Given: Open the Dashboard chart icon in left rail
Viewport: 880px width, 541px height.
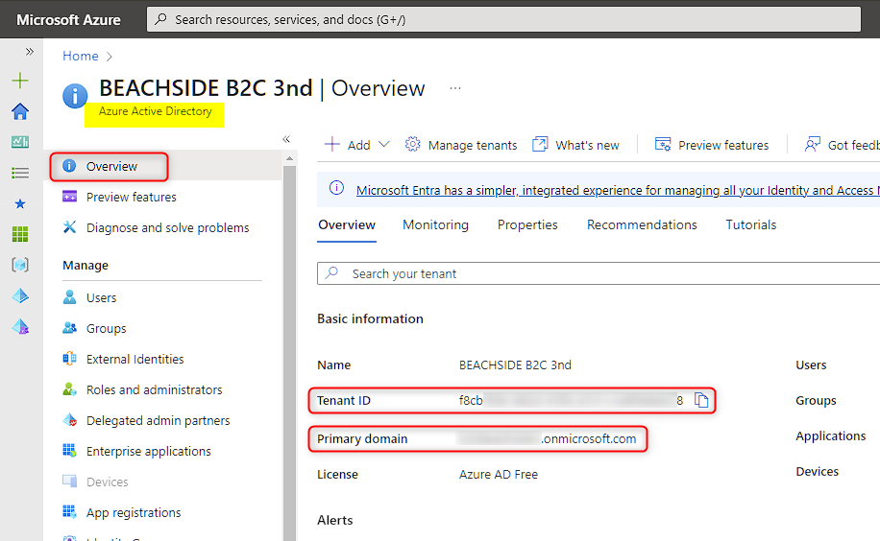Looking at the screenshot, I should pos(20,142).
